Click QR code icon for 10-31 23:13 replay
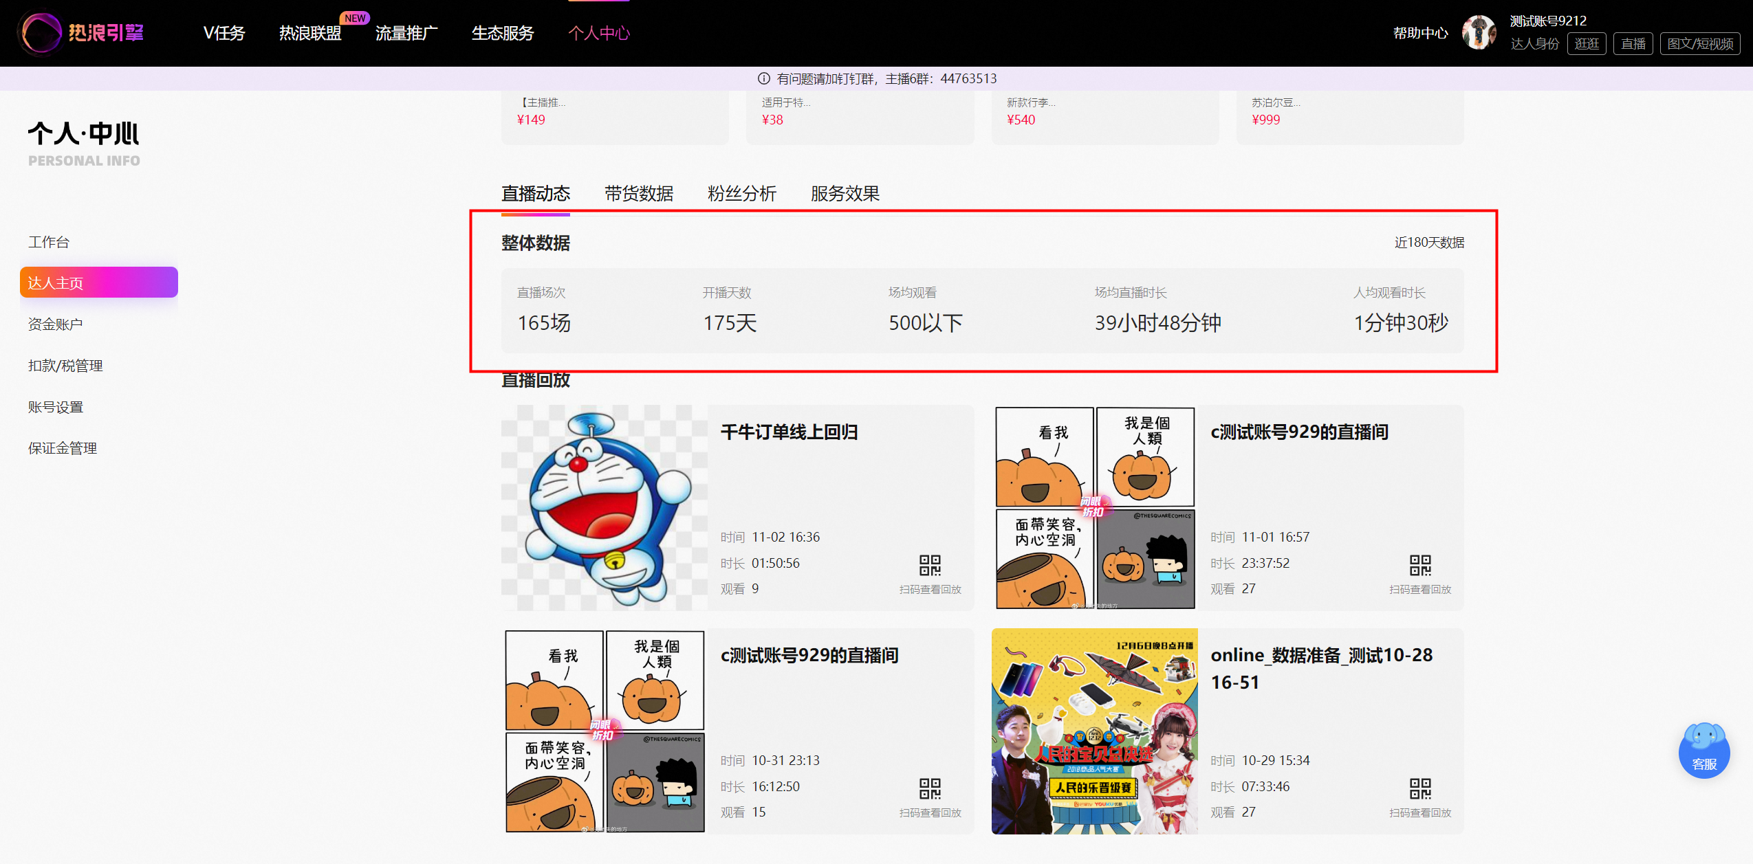The height and width of the screenshot is (864, 1753). coord(930,788)
